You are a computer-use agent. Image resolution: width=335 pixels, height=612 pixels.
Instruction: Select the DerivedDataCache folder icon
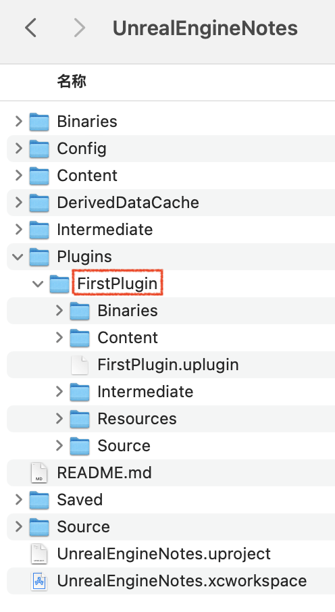[x=39, y=203]
